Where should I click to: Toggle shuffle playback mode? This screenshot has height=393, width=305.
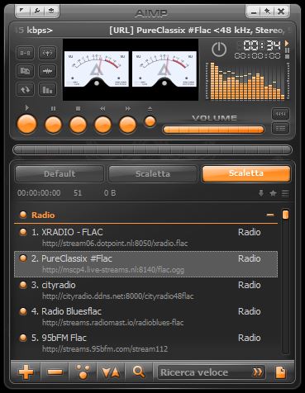(25, 89)
